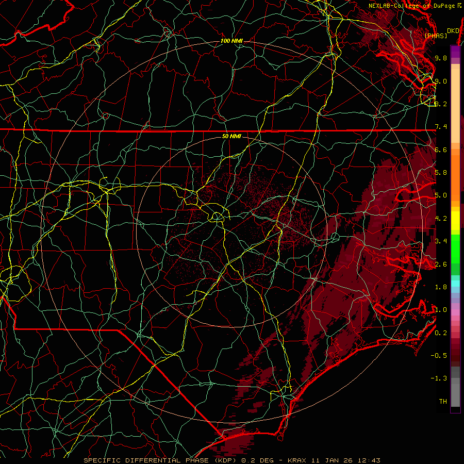The width and height of the screenshot is (464, 464).
Task: Click the 6.6 value on the color scale
Action: 441,150
